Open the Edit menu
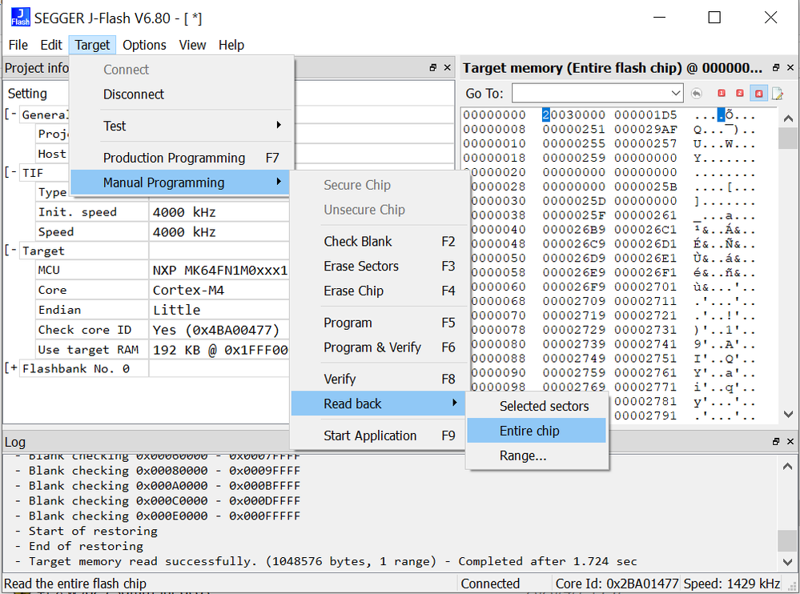The image size is (800, 594). pyautogui.click(x=51, y=45)
